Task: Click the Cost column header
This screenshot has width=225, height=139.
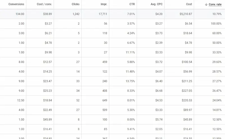Action: pos(189,4)
